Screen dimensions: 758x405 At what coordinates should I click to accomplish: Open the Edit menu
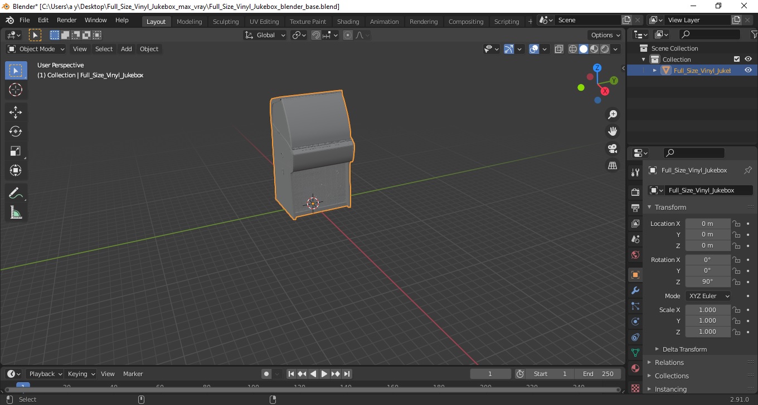43,20
